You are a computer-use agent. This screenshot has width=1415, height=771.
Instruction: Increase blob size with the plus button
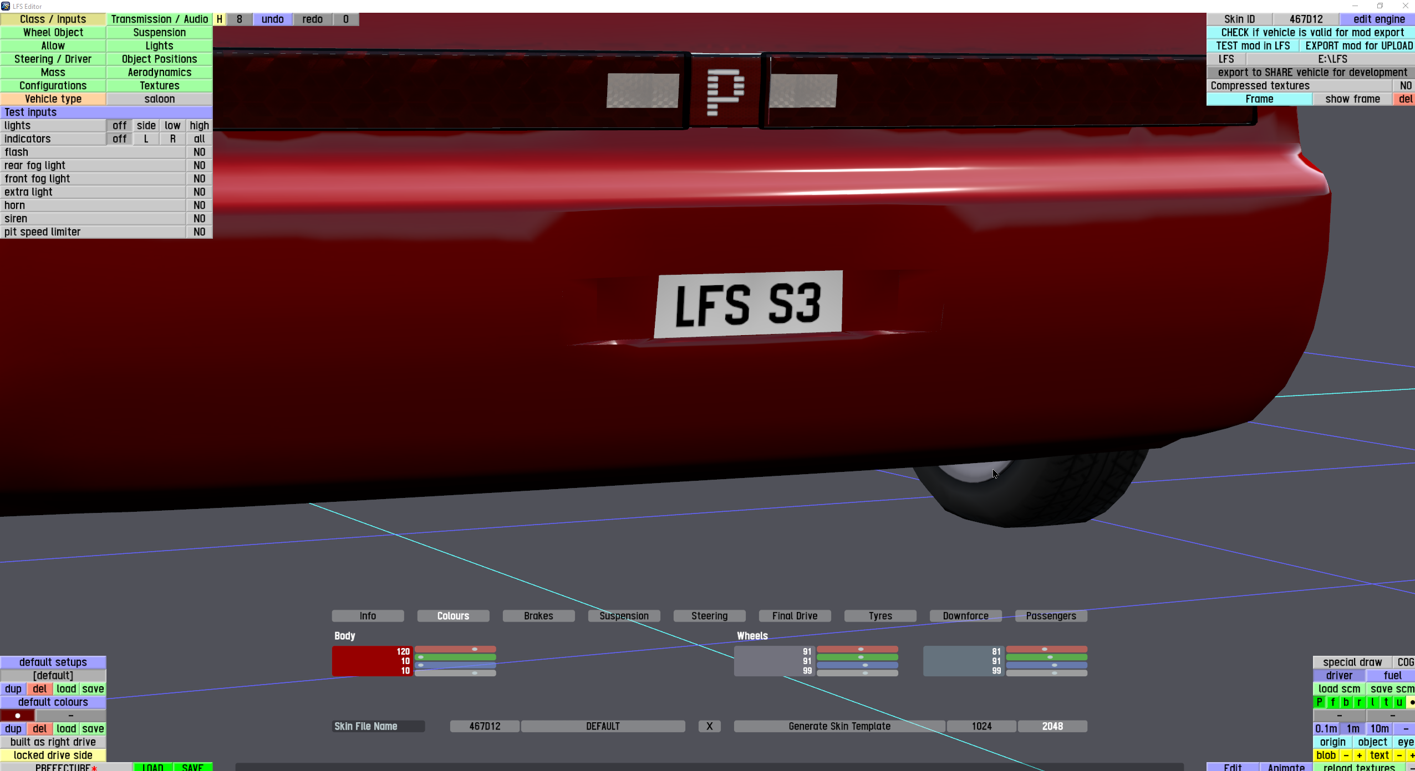(1359, 755)
